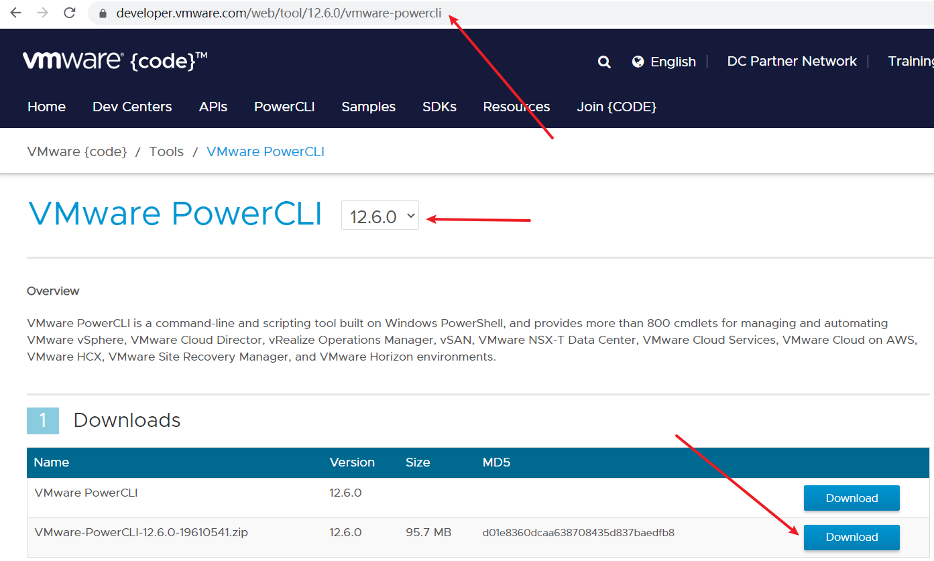This screenshot has height=561, width=934.
Task: Open SDKs navigation item
Action: (x=439, y=107)
